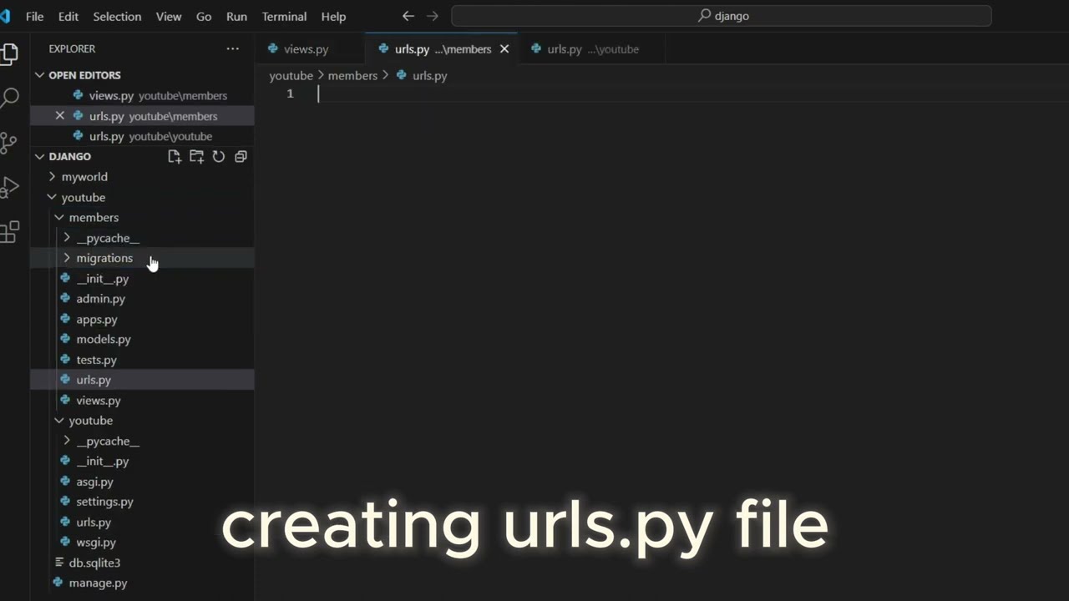The width and height of the screenshot is (1069, 601).
Task: Click the youtube breadcrumb segment
Action: [x=291, y=75]
